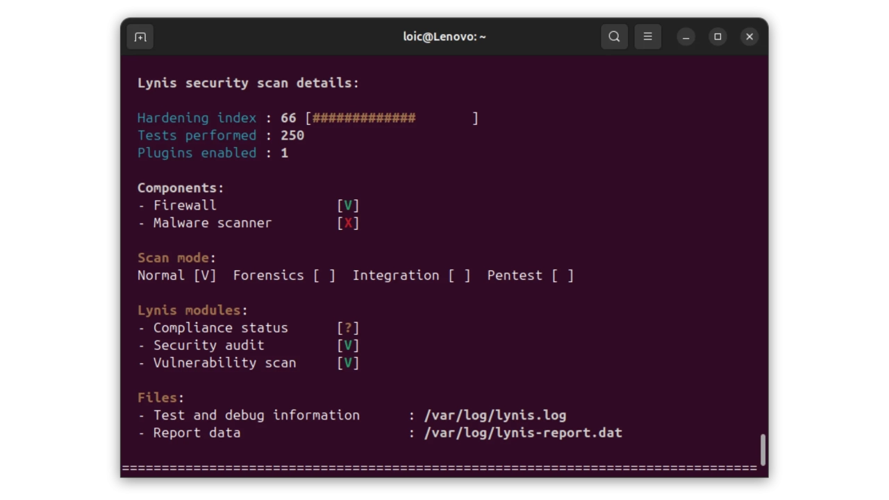This screenshot has width=889, height=500.
Task: Click the Firewall green V status marker
Action: tap(348, 206)
